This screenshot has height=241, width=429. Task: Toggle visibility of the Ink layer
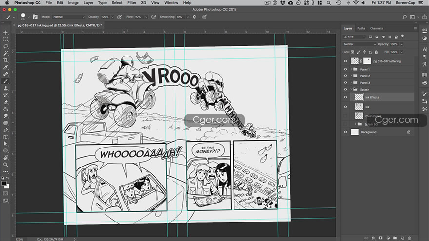coord(345,107)
